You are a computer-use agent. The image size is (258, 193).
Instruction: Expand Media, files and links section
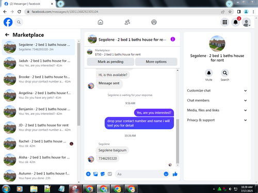tap(217, 110)
